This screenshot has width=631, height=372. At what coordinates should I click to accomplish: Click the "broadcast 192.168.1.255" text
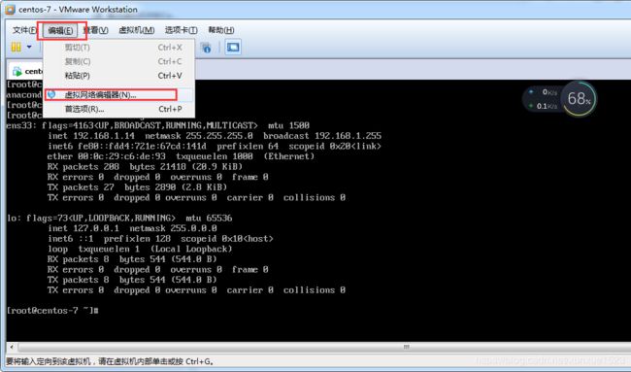coord(322,136)
